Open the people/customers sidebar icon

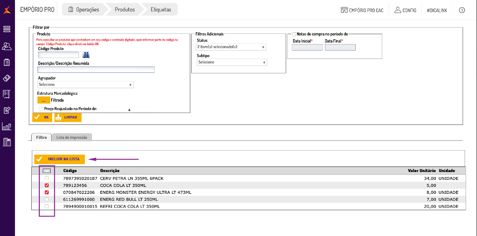[x=7, y=46]
